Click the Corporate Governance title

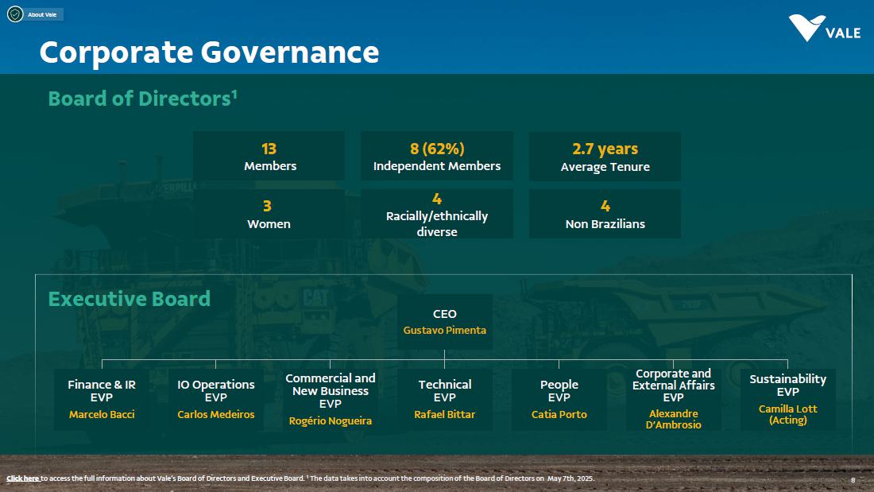coord(209,52)
